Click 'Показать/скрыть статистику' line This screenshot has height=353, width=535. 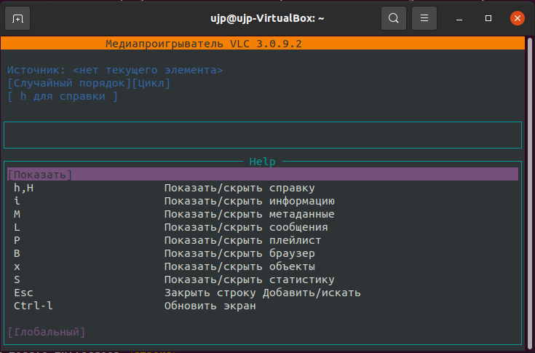click(x=250, y=279)
